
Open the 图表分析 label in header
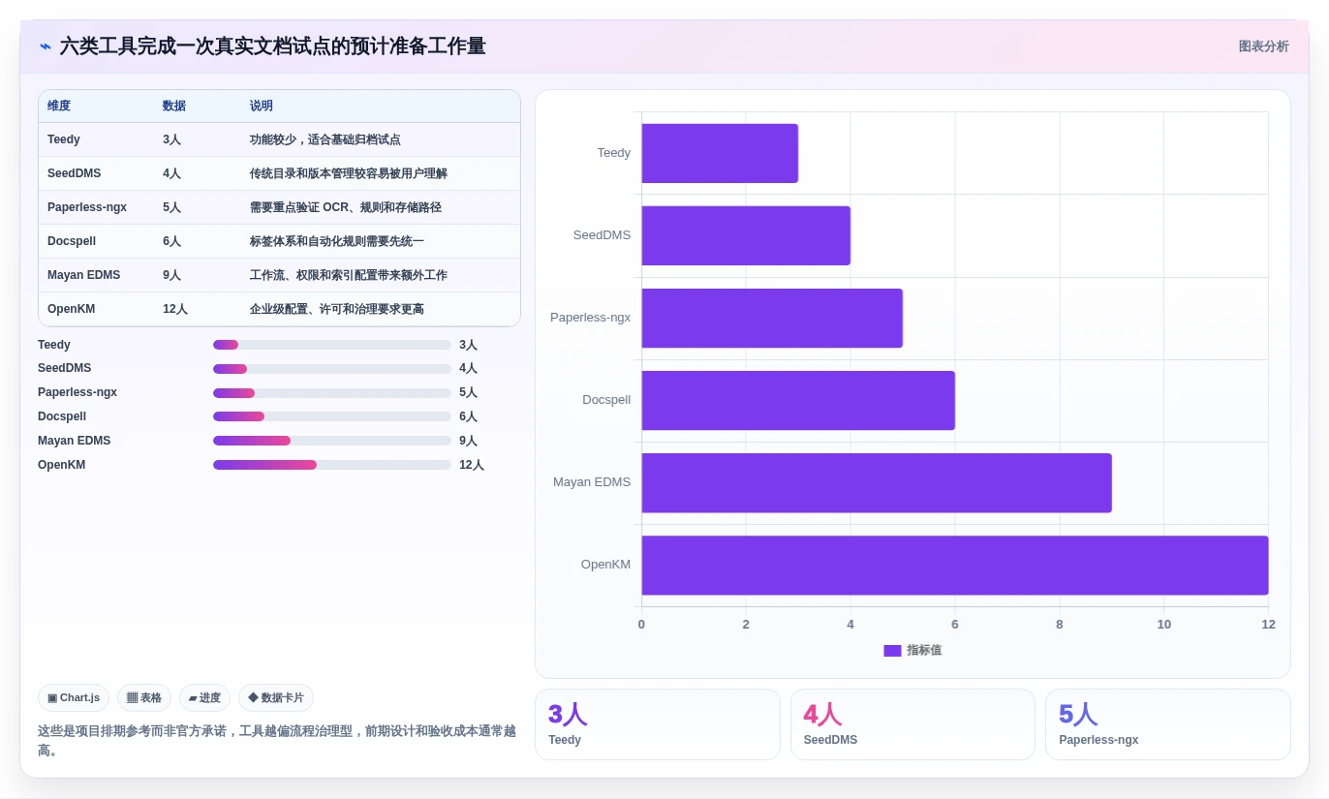click(1263, 46)
